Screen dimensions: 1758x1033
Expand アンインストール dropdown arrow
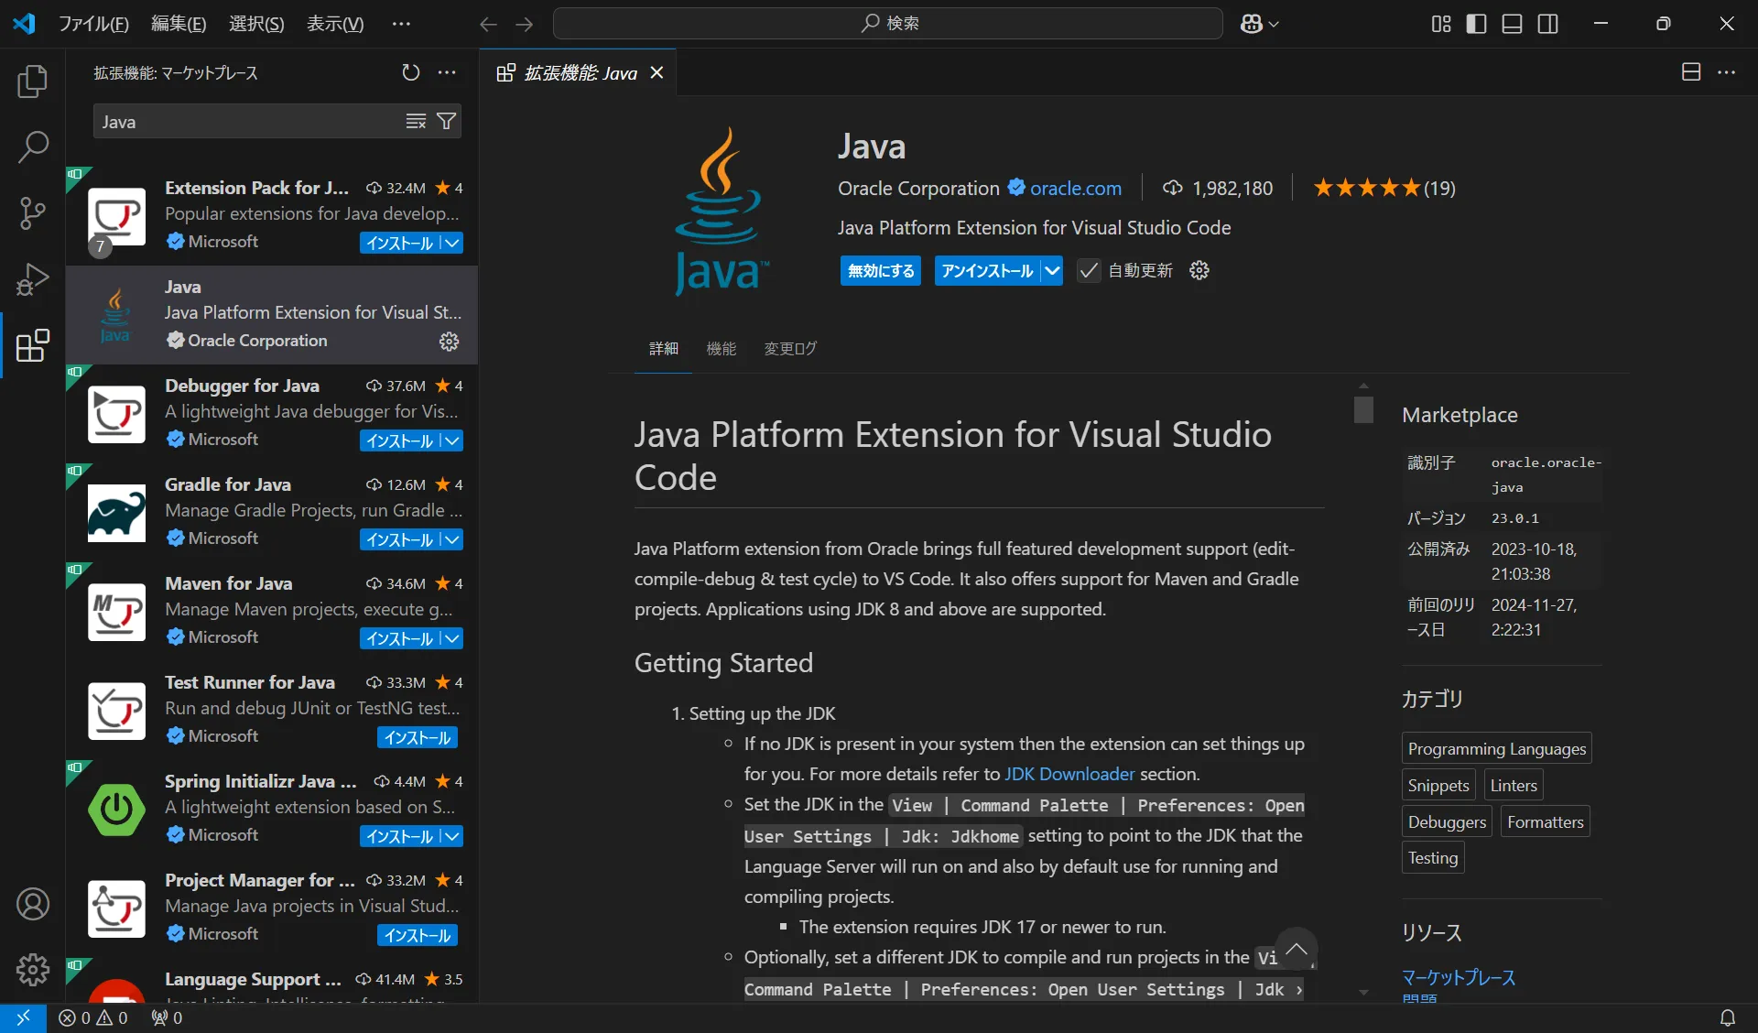[x=1052, y=270]
